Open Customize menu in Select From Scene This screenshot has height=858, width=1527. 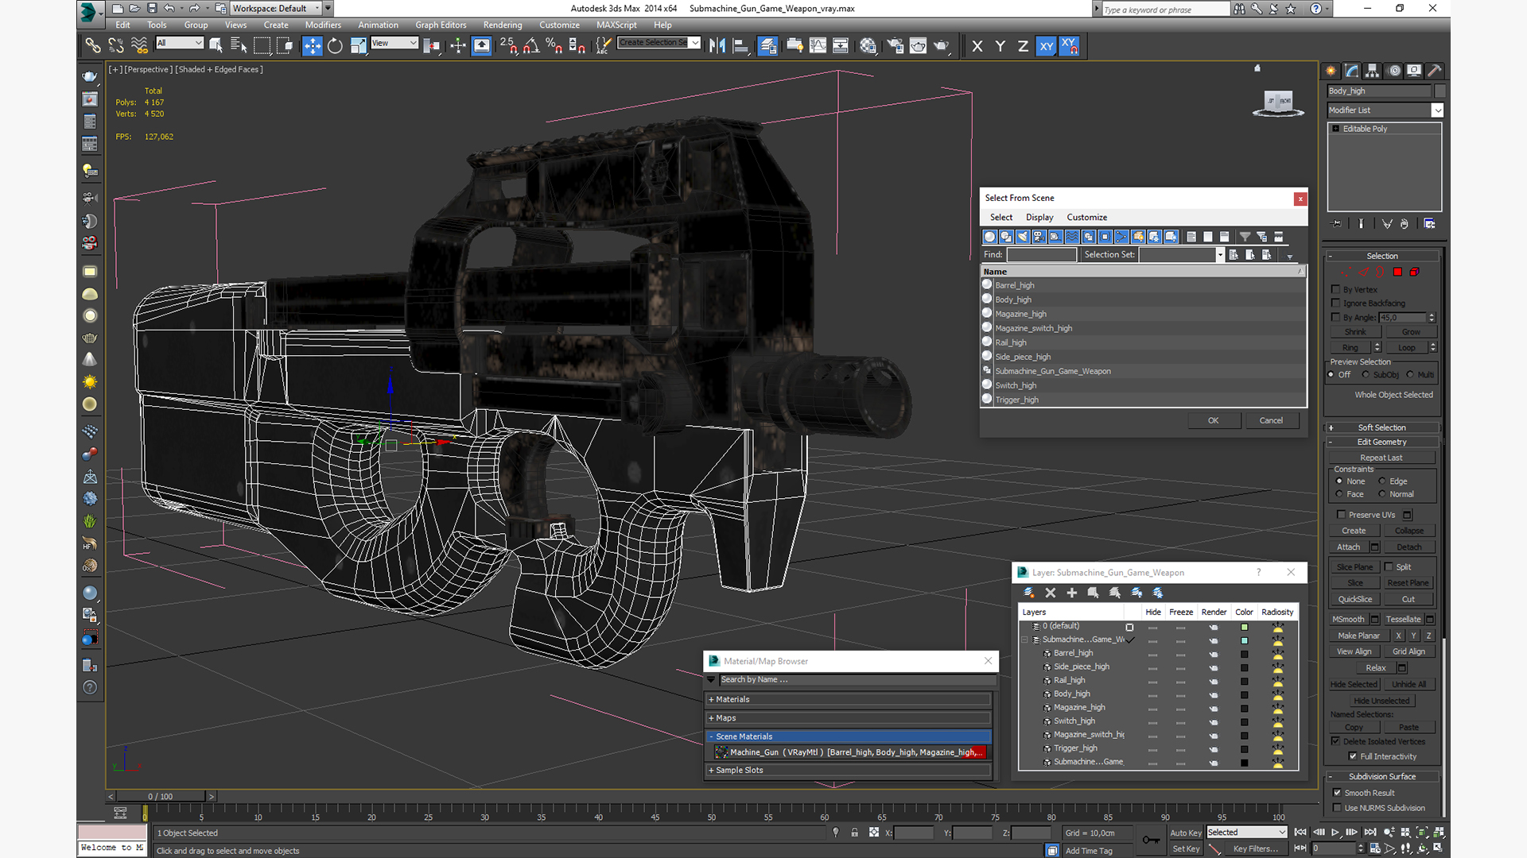(x=1086, y=218)
